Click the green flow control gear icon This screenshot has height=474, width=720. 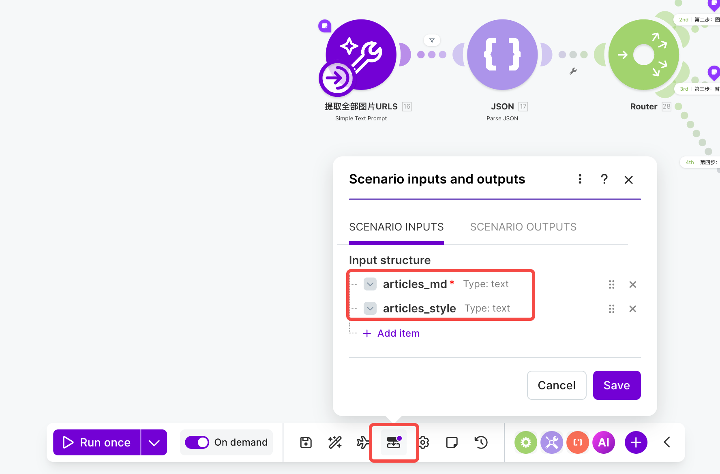pyautogui.click(x=526, y=442)
